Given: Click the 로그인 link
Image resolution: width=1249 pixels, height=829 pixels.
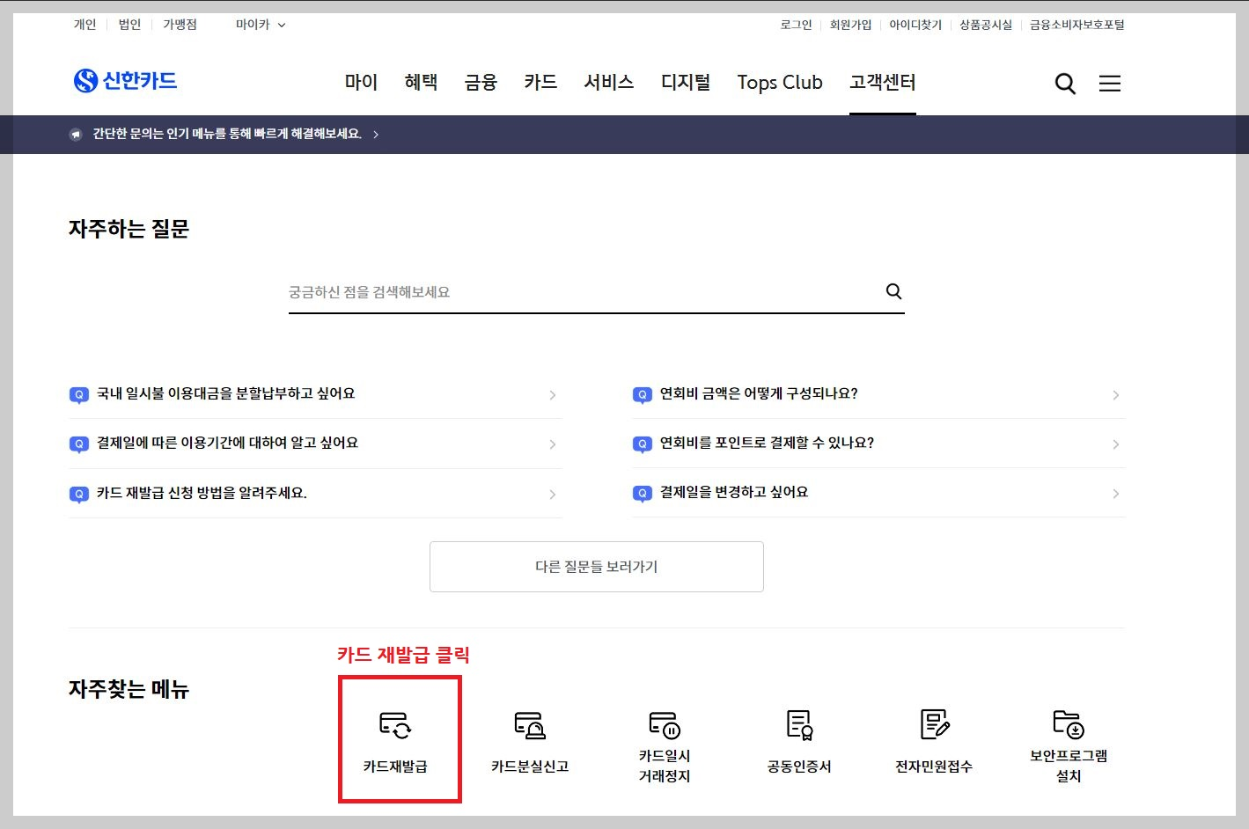Looking at the screenshot, I should point(796,25).
